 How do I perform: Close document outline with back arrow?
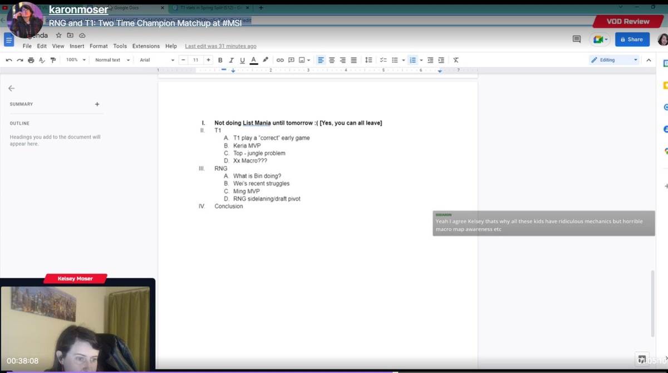11,88
